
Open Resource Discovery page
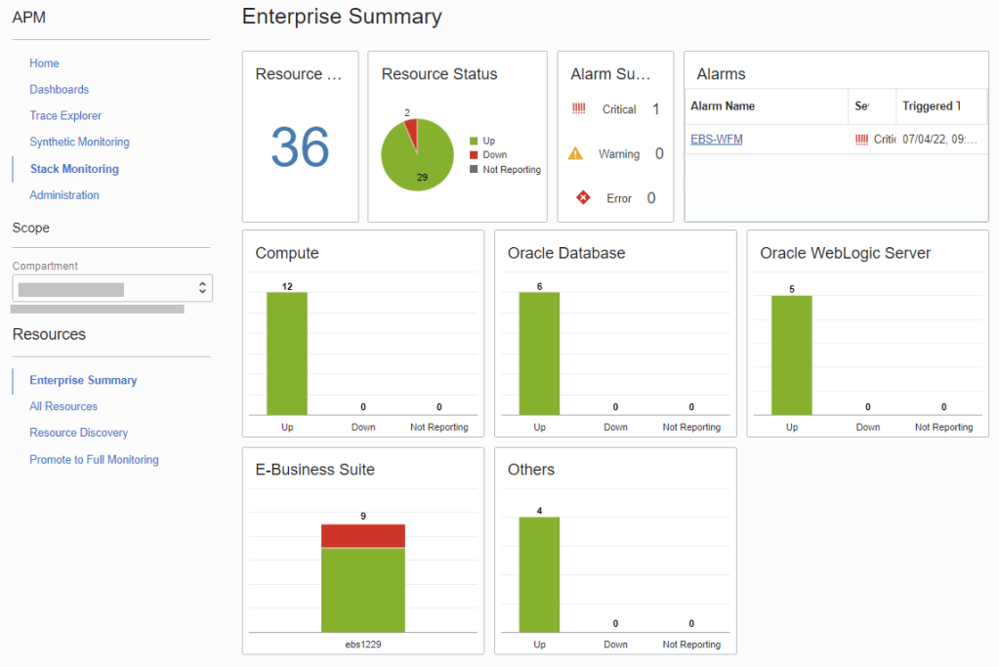point(78,433)
